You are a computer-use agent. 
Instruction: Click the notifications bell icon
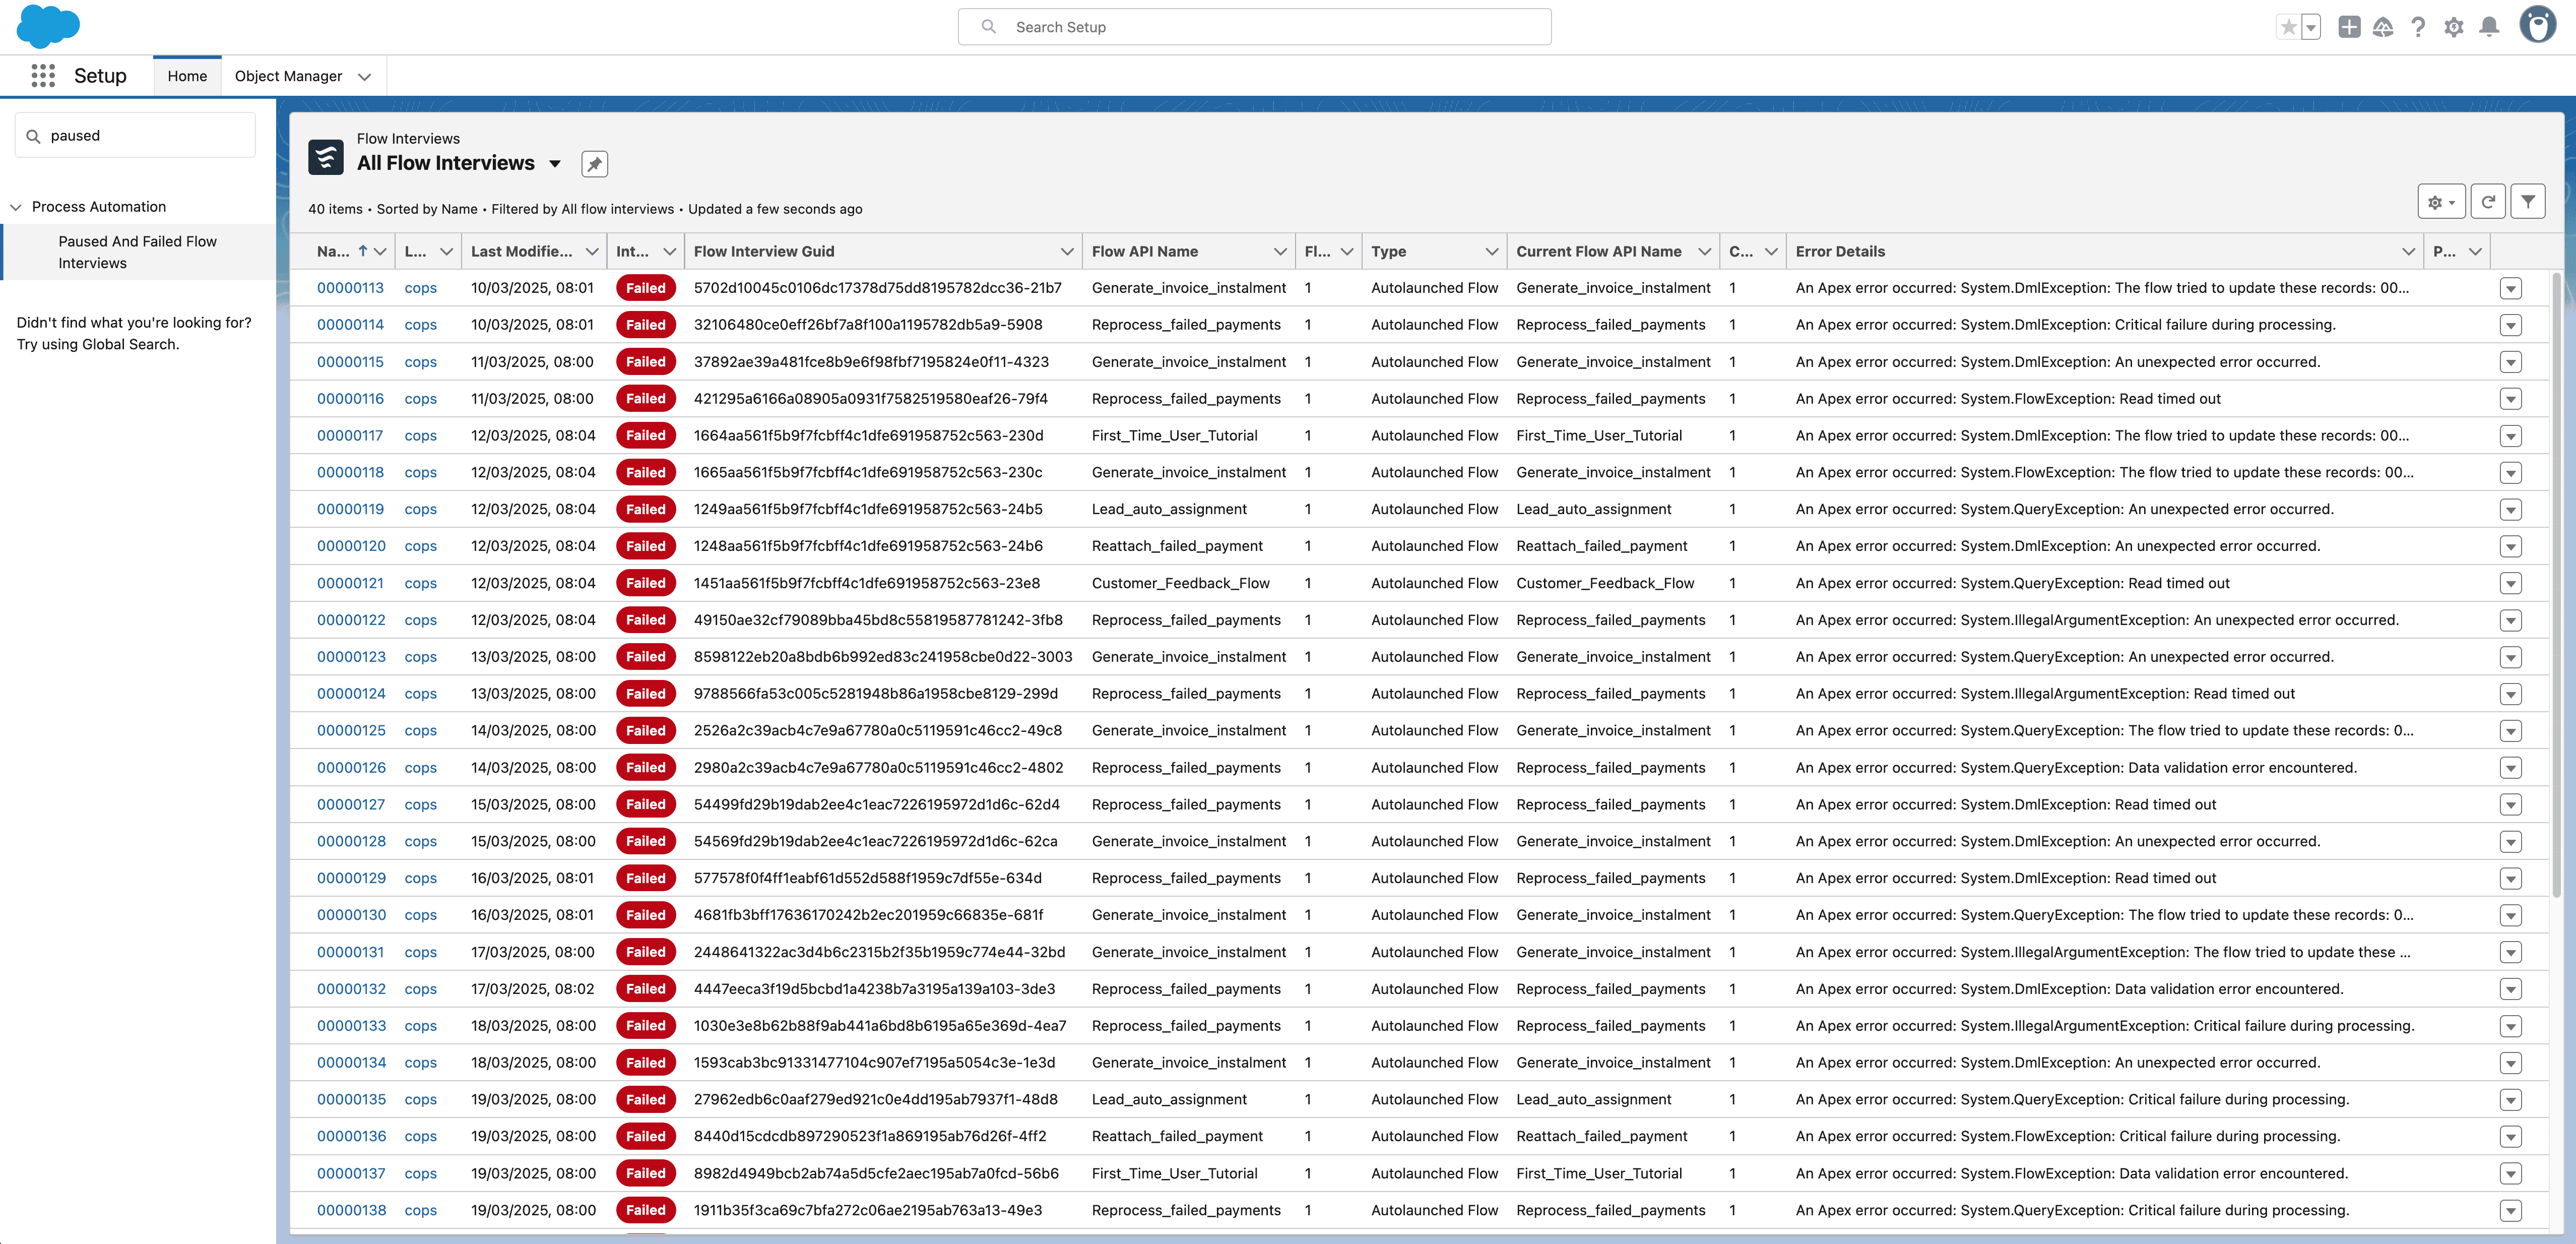(2489, 27)
